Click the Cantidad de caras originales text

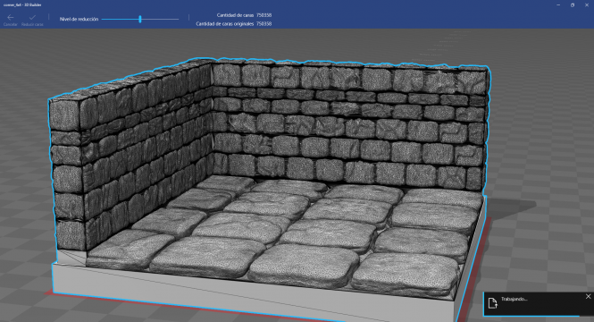[224, 24]
